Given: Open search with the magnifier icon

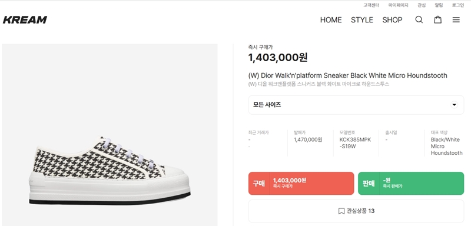Looking at the screenshot, I should coord(419,20).
